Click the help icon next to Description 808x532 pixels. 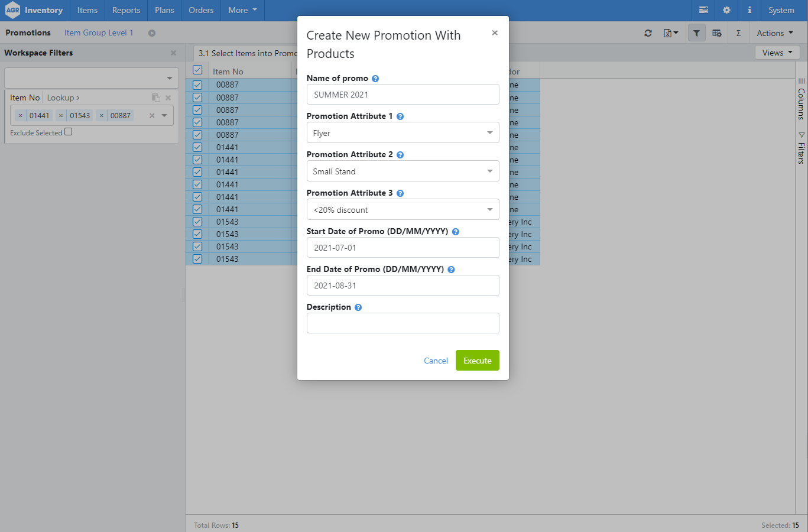[x=358, y=307]
